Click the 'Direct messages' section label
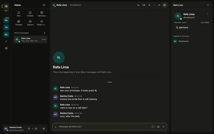Image resolution: width=214 pixels, height=134 pixels. [x=21, y=33]
